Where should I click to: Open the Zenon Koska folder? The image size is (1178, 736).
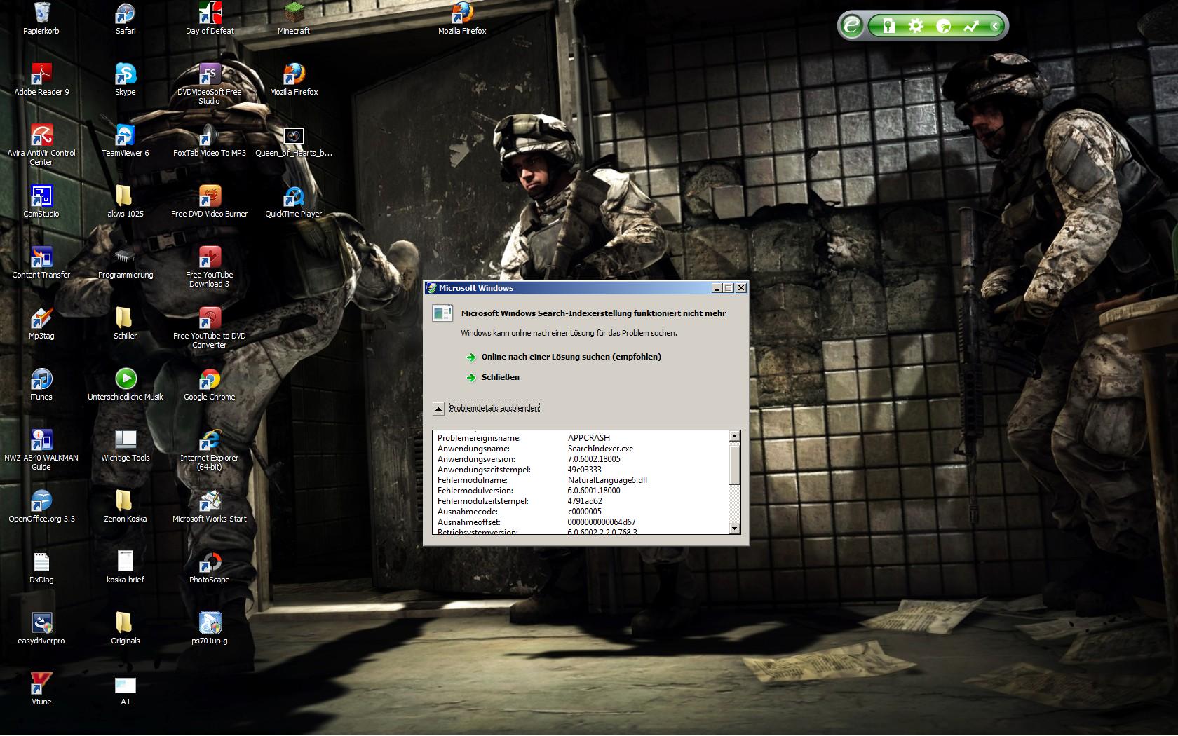(x=126, y=501)
